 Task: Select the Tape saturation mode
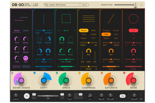click(106, 34)
